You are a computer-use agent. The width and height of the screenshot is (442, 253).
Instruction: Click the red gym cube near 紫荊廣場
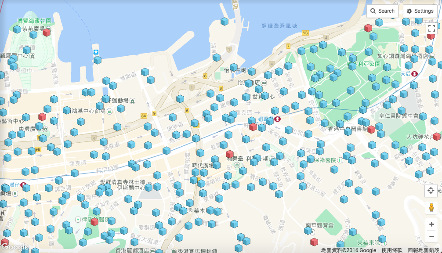click(x=47, y=32)
